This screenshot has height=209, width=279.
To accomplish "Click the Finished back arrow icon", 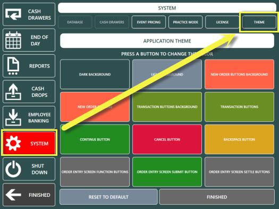I will [13, 195].
